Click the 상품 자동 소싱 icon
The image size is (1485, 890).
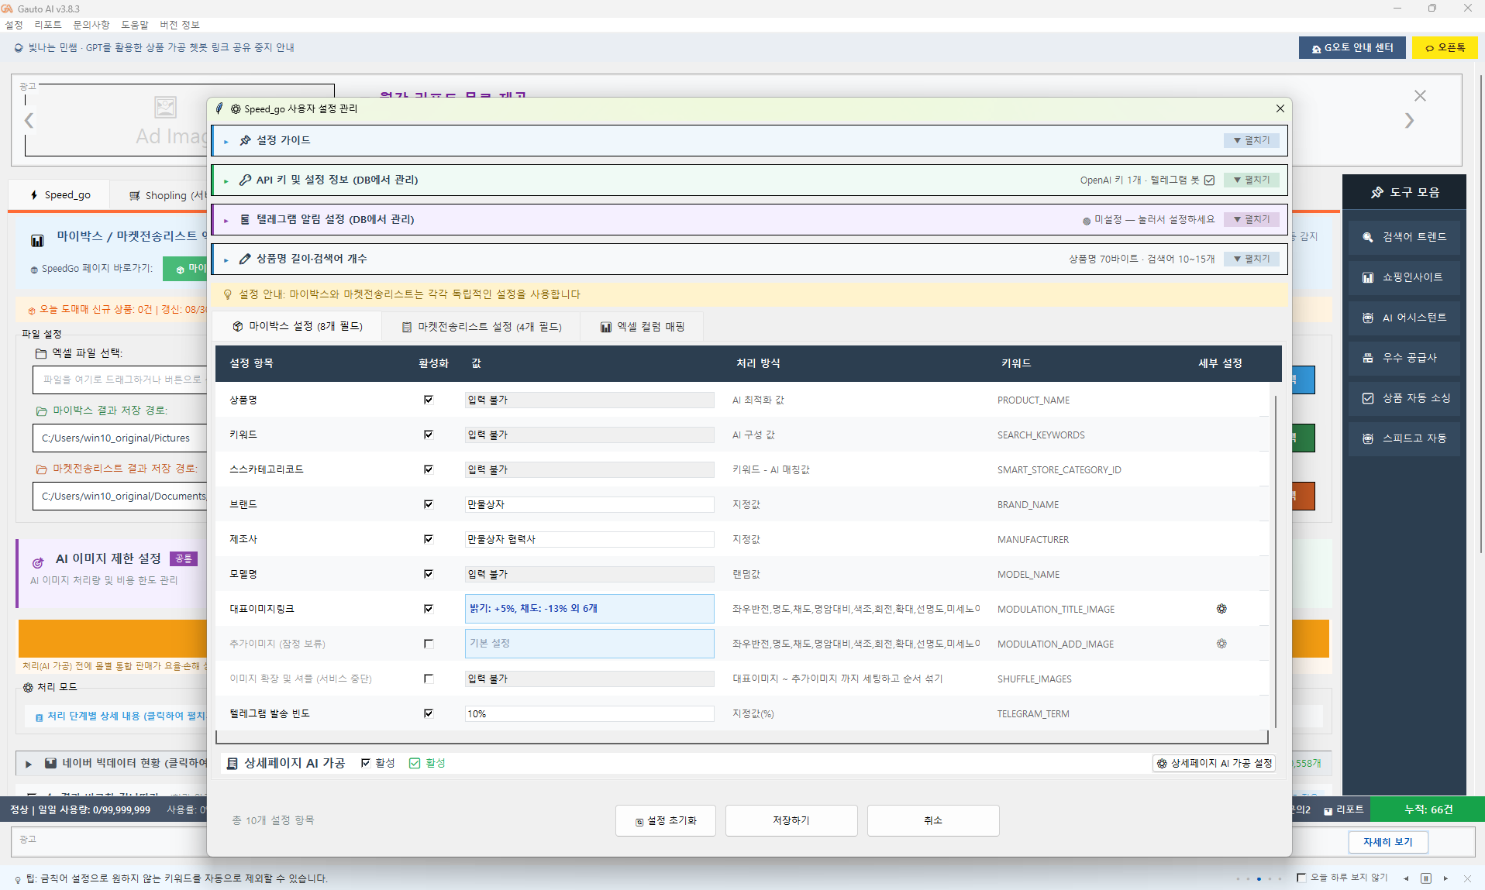[x=1368, y=398]
